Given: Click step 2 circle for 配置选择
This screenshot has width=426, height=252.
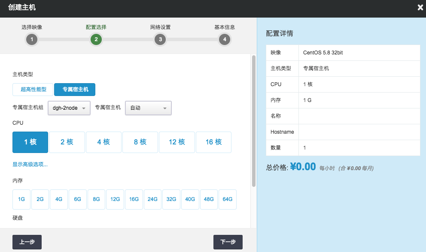Looking at the screenshot, I should coord(96,40).
